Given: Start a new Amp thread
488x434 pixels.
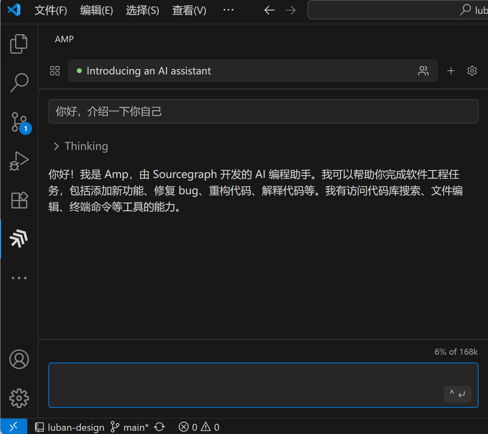Looking at the screenshot, I should tap(451, 70).
